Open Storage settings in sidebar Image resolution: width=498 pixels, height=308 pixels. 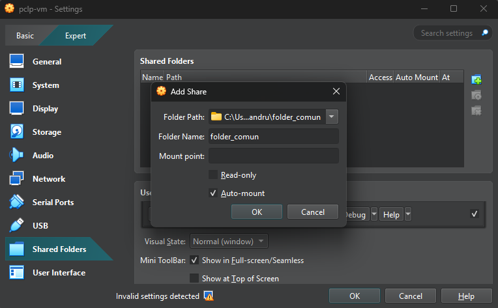(x=17, y=132)
